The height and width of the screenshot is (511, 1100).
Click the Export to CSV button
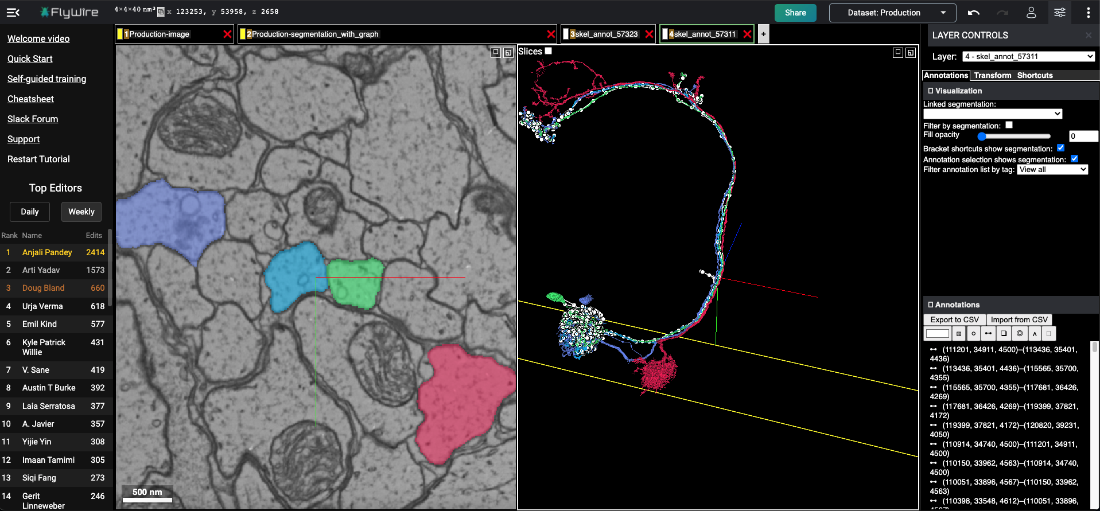coord(954,320)
